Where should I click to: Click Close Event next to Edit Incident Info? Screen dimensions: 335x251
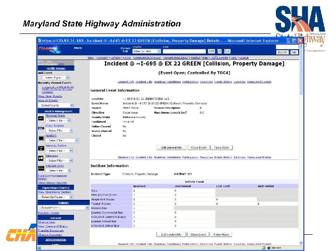tap(198, 235)
